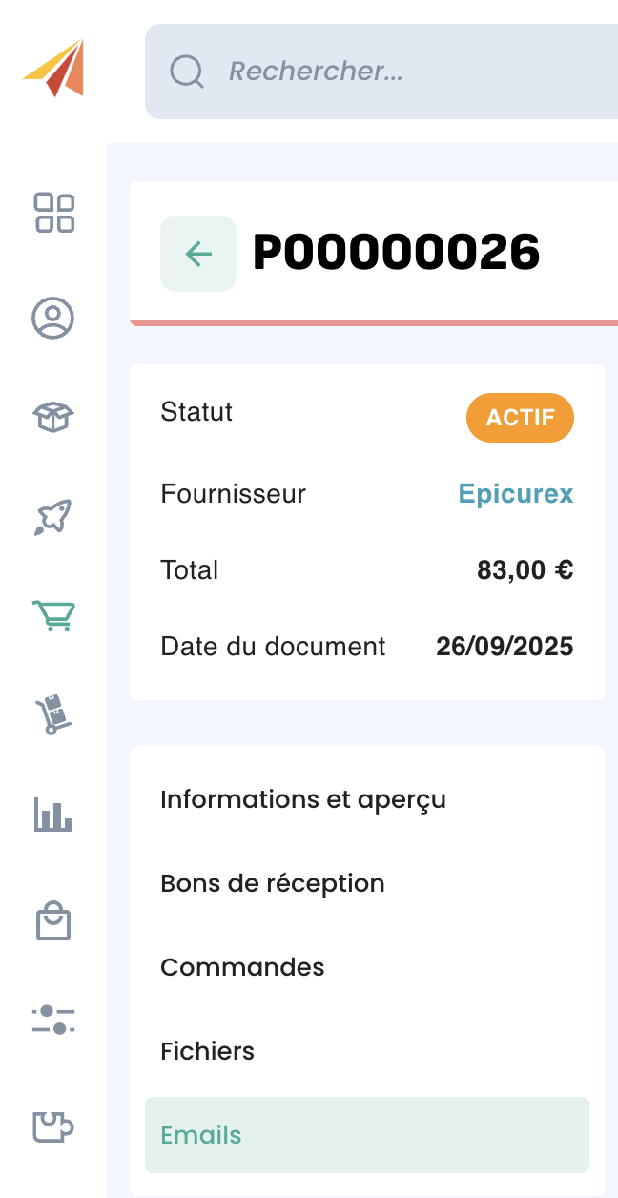
Task: Select Informations et aperçu tab
Action: [x=303, y=799]
